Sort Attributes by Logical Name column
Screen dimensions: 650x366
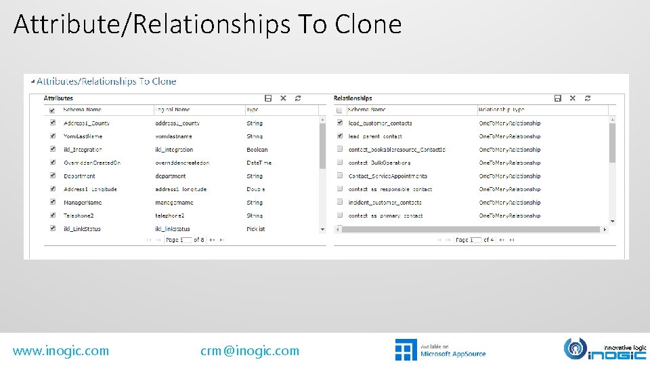point(173,110)
